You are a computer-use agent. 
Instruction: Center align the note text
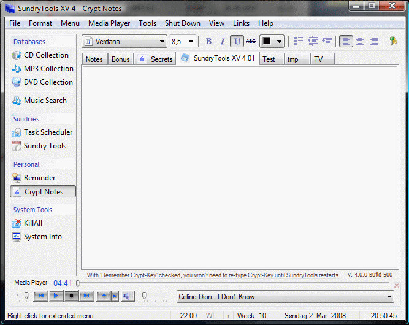[360, 41]
